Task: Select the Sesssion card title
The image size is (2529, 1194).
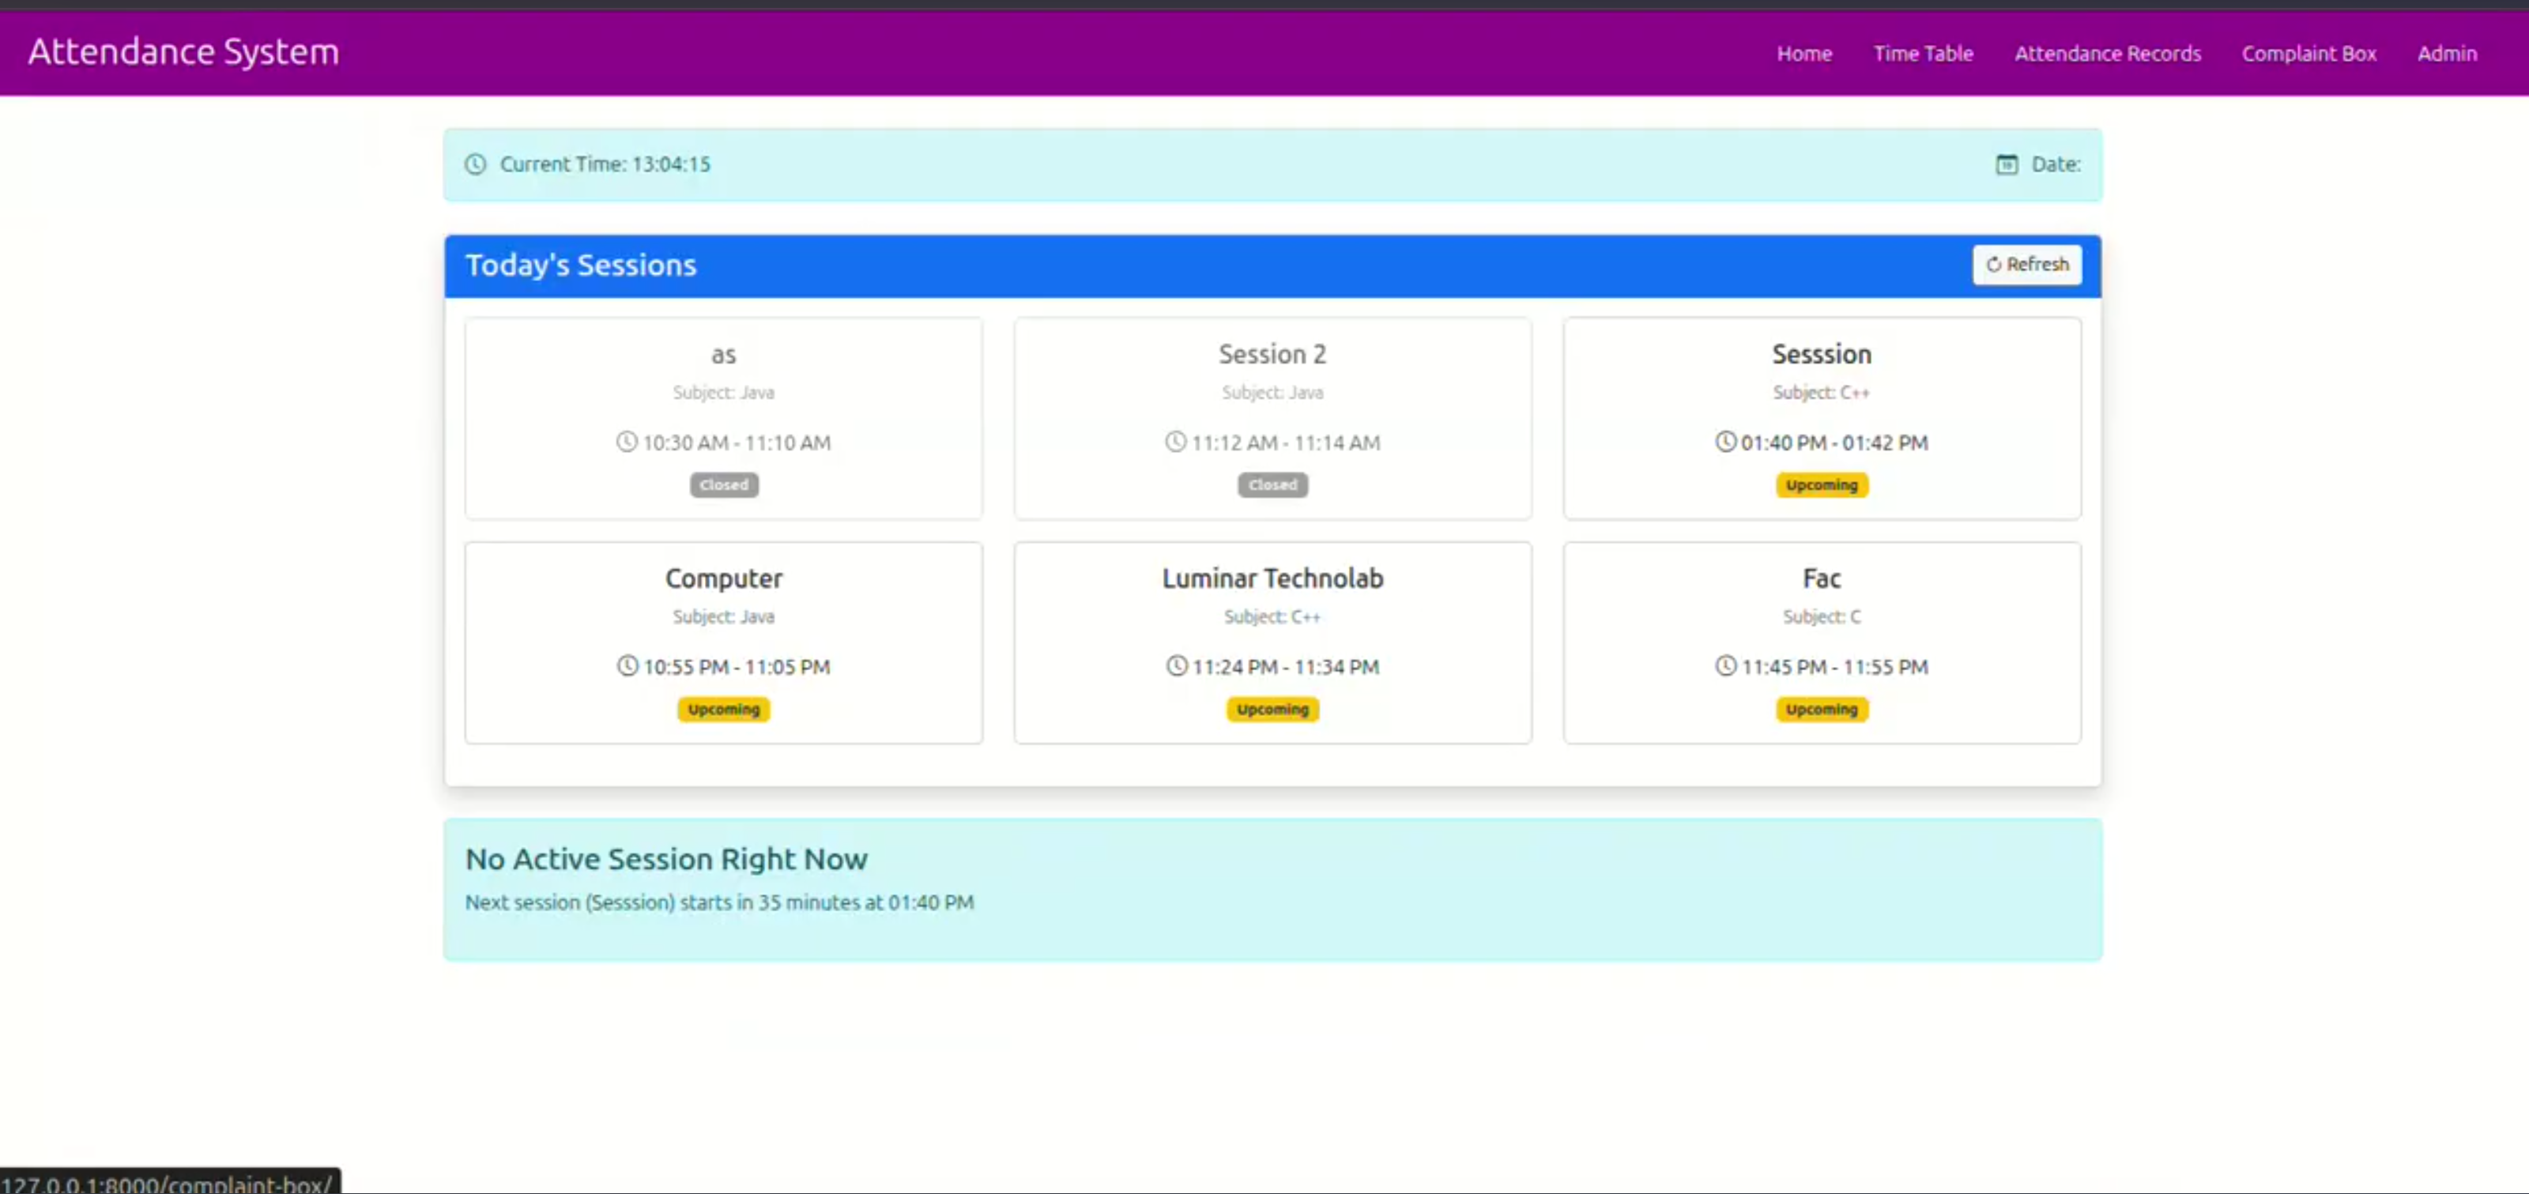Action: tap(1821, 353)
